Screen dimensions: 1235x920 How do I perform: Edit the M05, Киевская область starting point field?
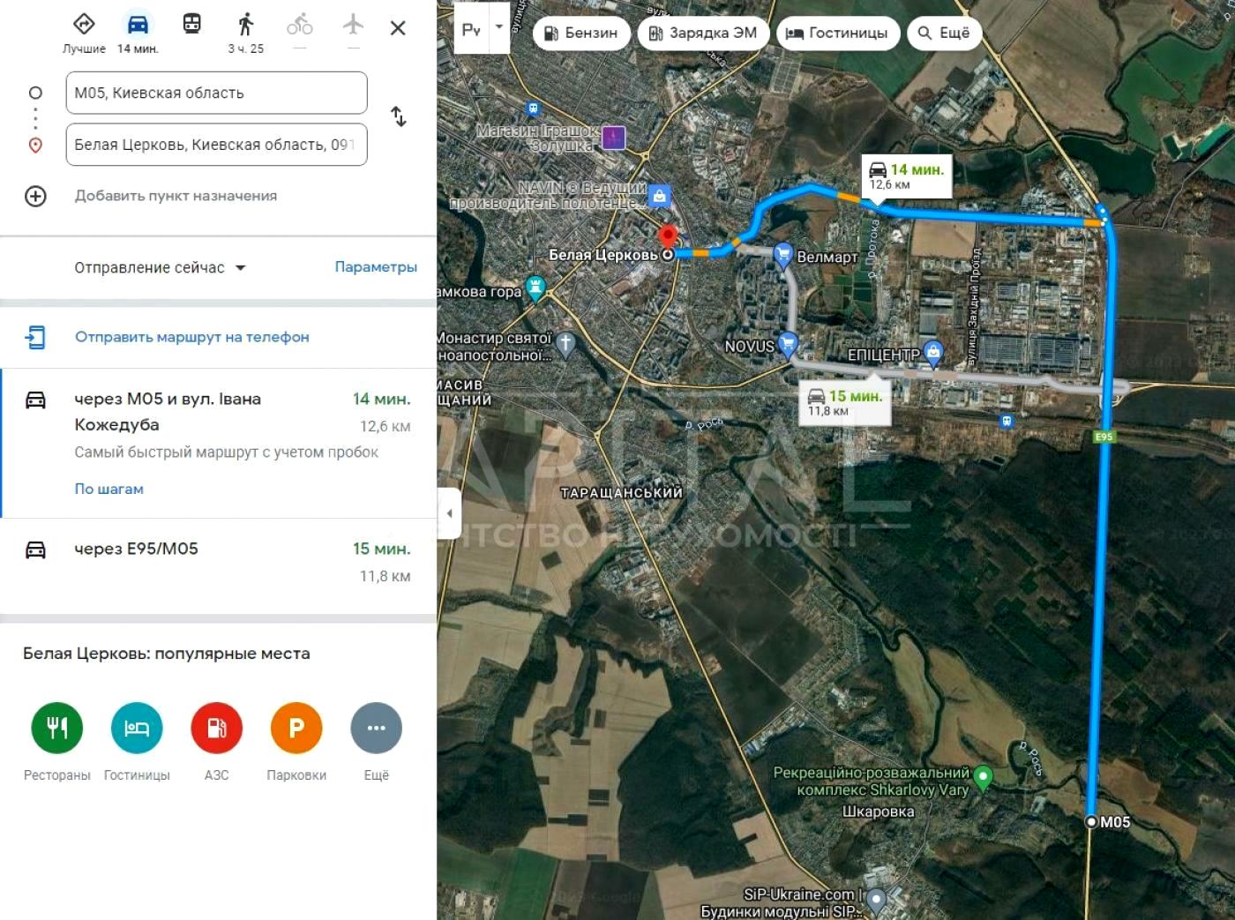tap(216, 93)
